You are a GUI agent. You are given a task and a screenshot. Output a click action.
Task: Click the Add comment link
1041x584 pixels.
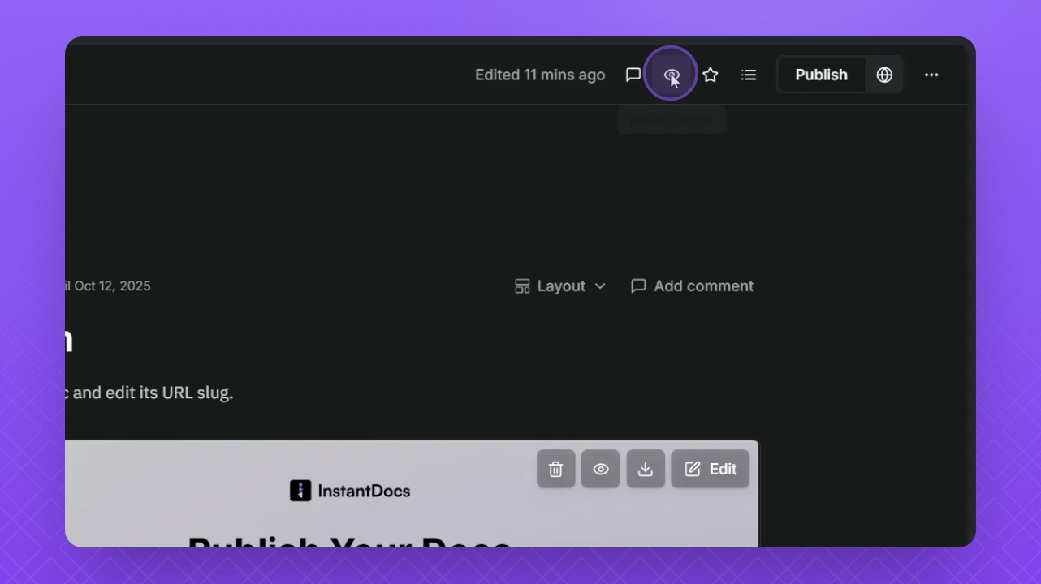[x=693, y=286]
